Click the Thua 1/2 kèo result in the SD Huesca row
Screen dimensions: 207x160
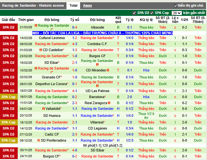tap(146, 116)
